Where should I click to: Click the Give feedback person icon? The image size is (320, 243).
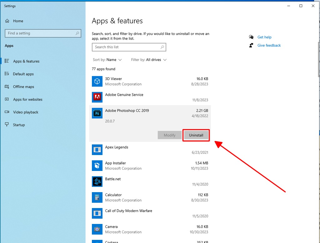click(x=251, y=45)
